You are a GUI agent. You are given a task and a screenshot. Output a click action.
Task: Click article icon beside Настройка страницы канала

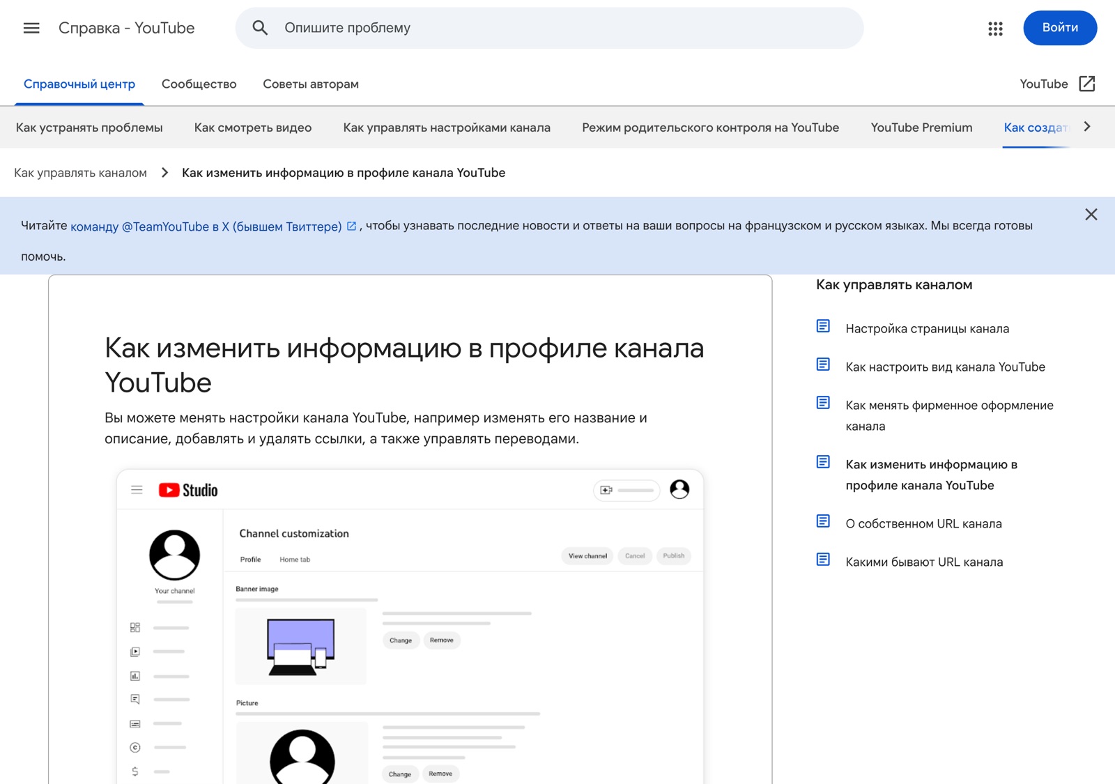823,326
